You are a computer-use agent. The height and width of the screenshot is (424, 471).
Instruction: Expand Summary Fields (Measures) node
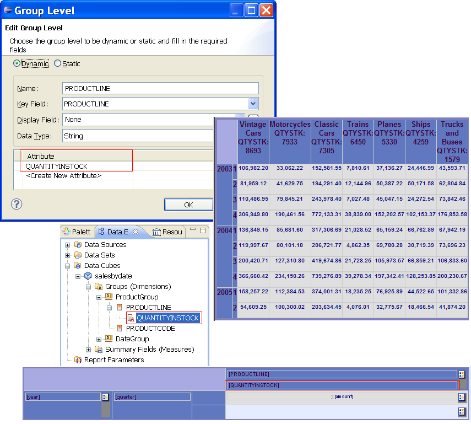[88, 350]
